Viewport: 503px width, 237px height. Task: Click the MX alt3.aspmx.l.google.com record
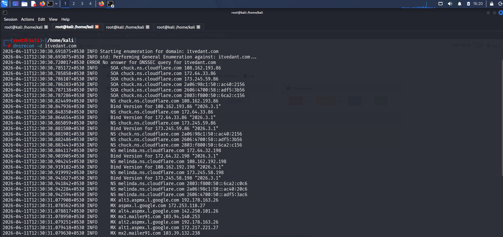tap(110, 200)
